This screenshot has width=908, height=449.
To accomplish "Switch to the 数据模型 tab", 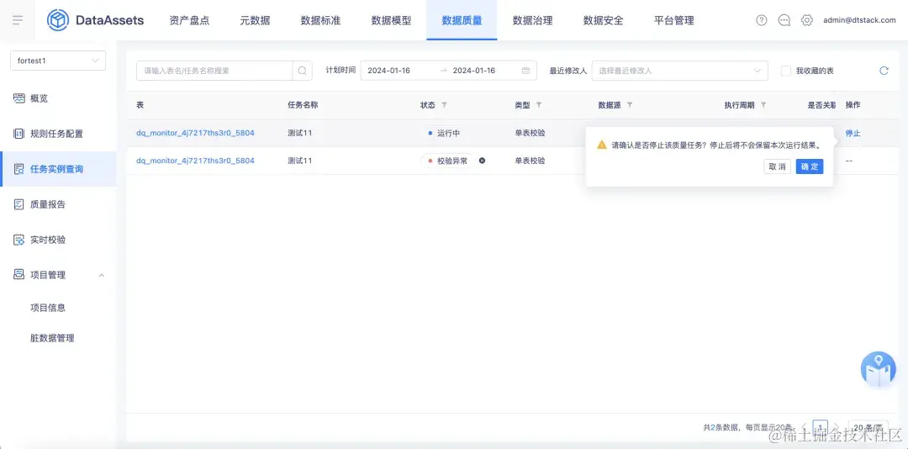I will 391,20.
